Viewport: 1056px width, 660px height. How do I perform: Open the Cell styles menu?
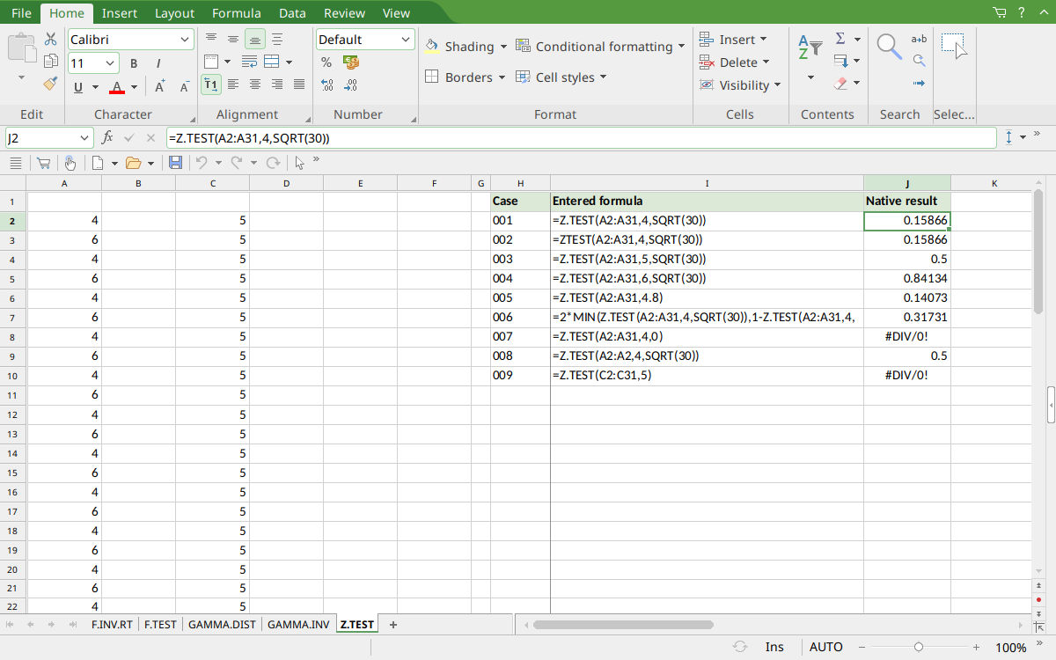point(561,77)
